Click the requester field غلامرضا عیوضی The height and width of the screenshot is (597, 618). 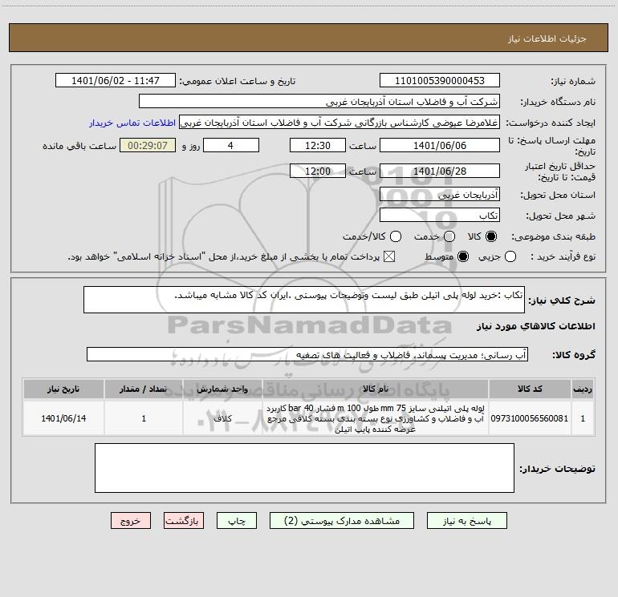[339, 123]
